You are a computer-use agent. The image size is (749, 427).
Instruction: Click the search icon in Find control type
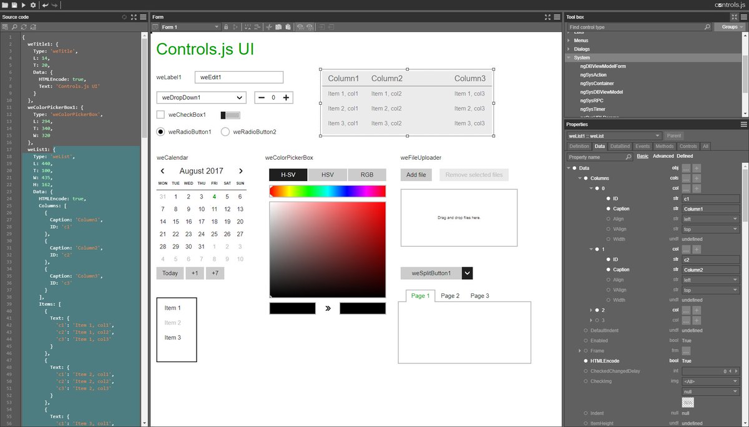click(x=707, y=27)
